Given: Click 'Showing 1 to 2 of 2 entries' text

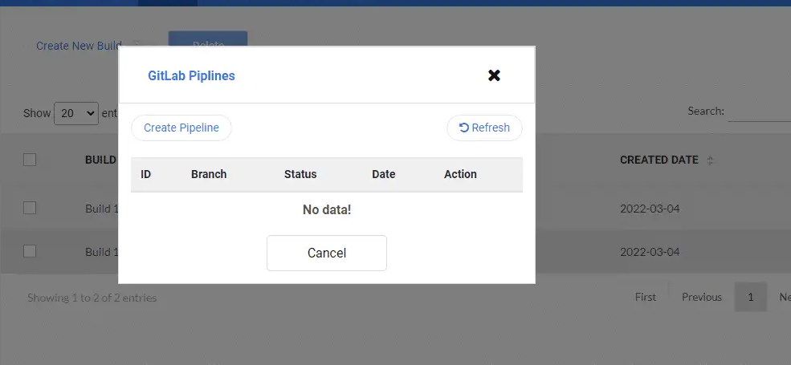Looking at the screenshot, I should point(92,298).
